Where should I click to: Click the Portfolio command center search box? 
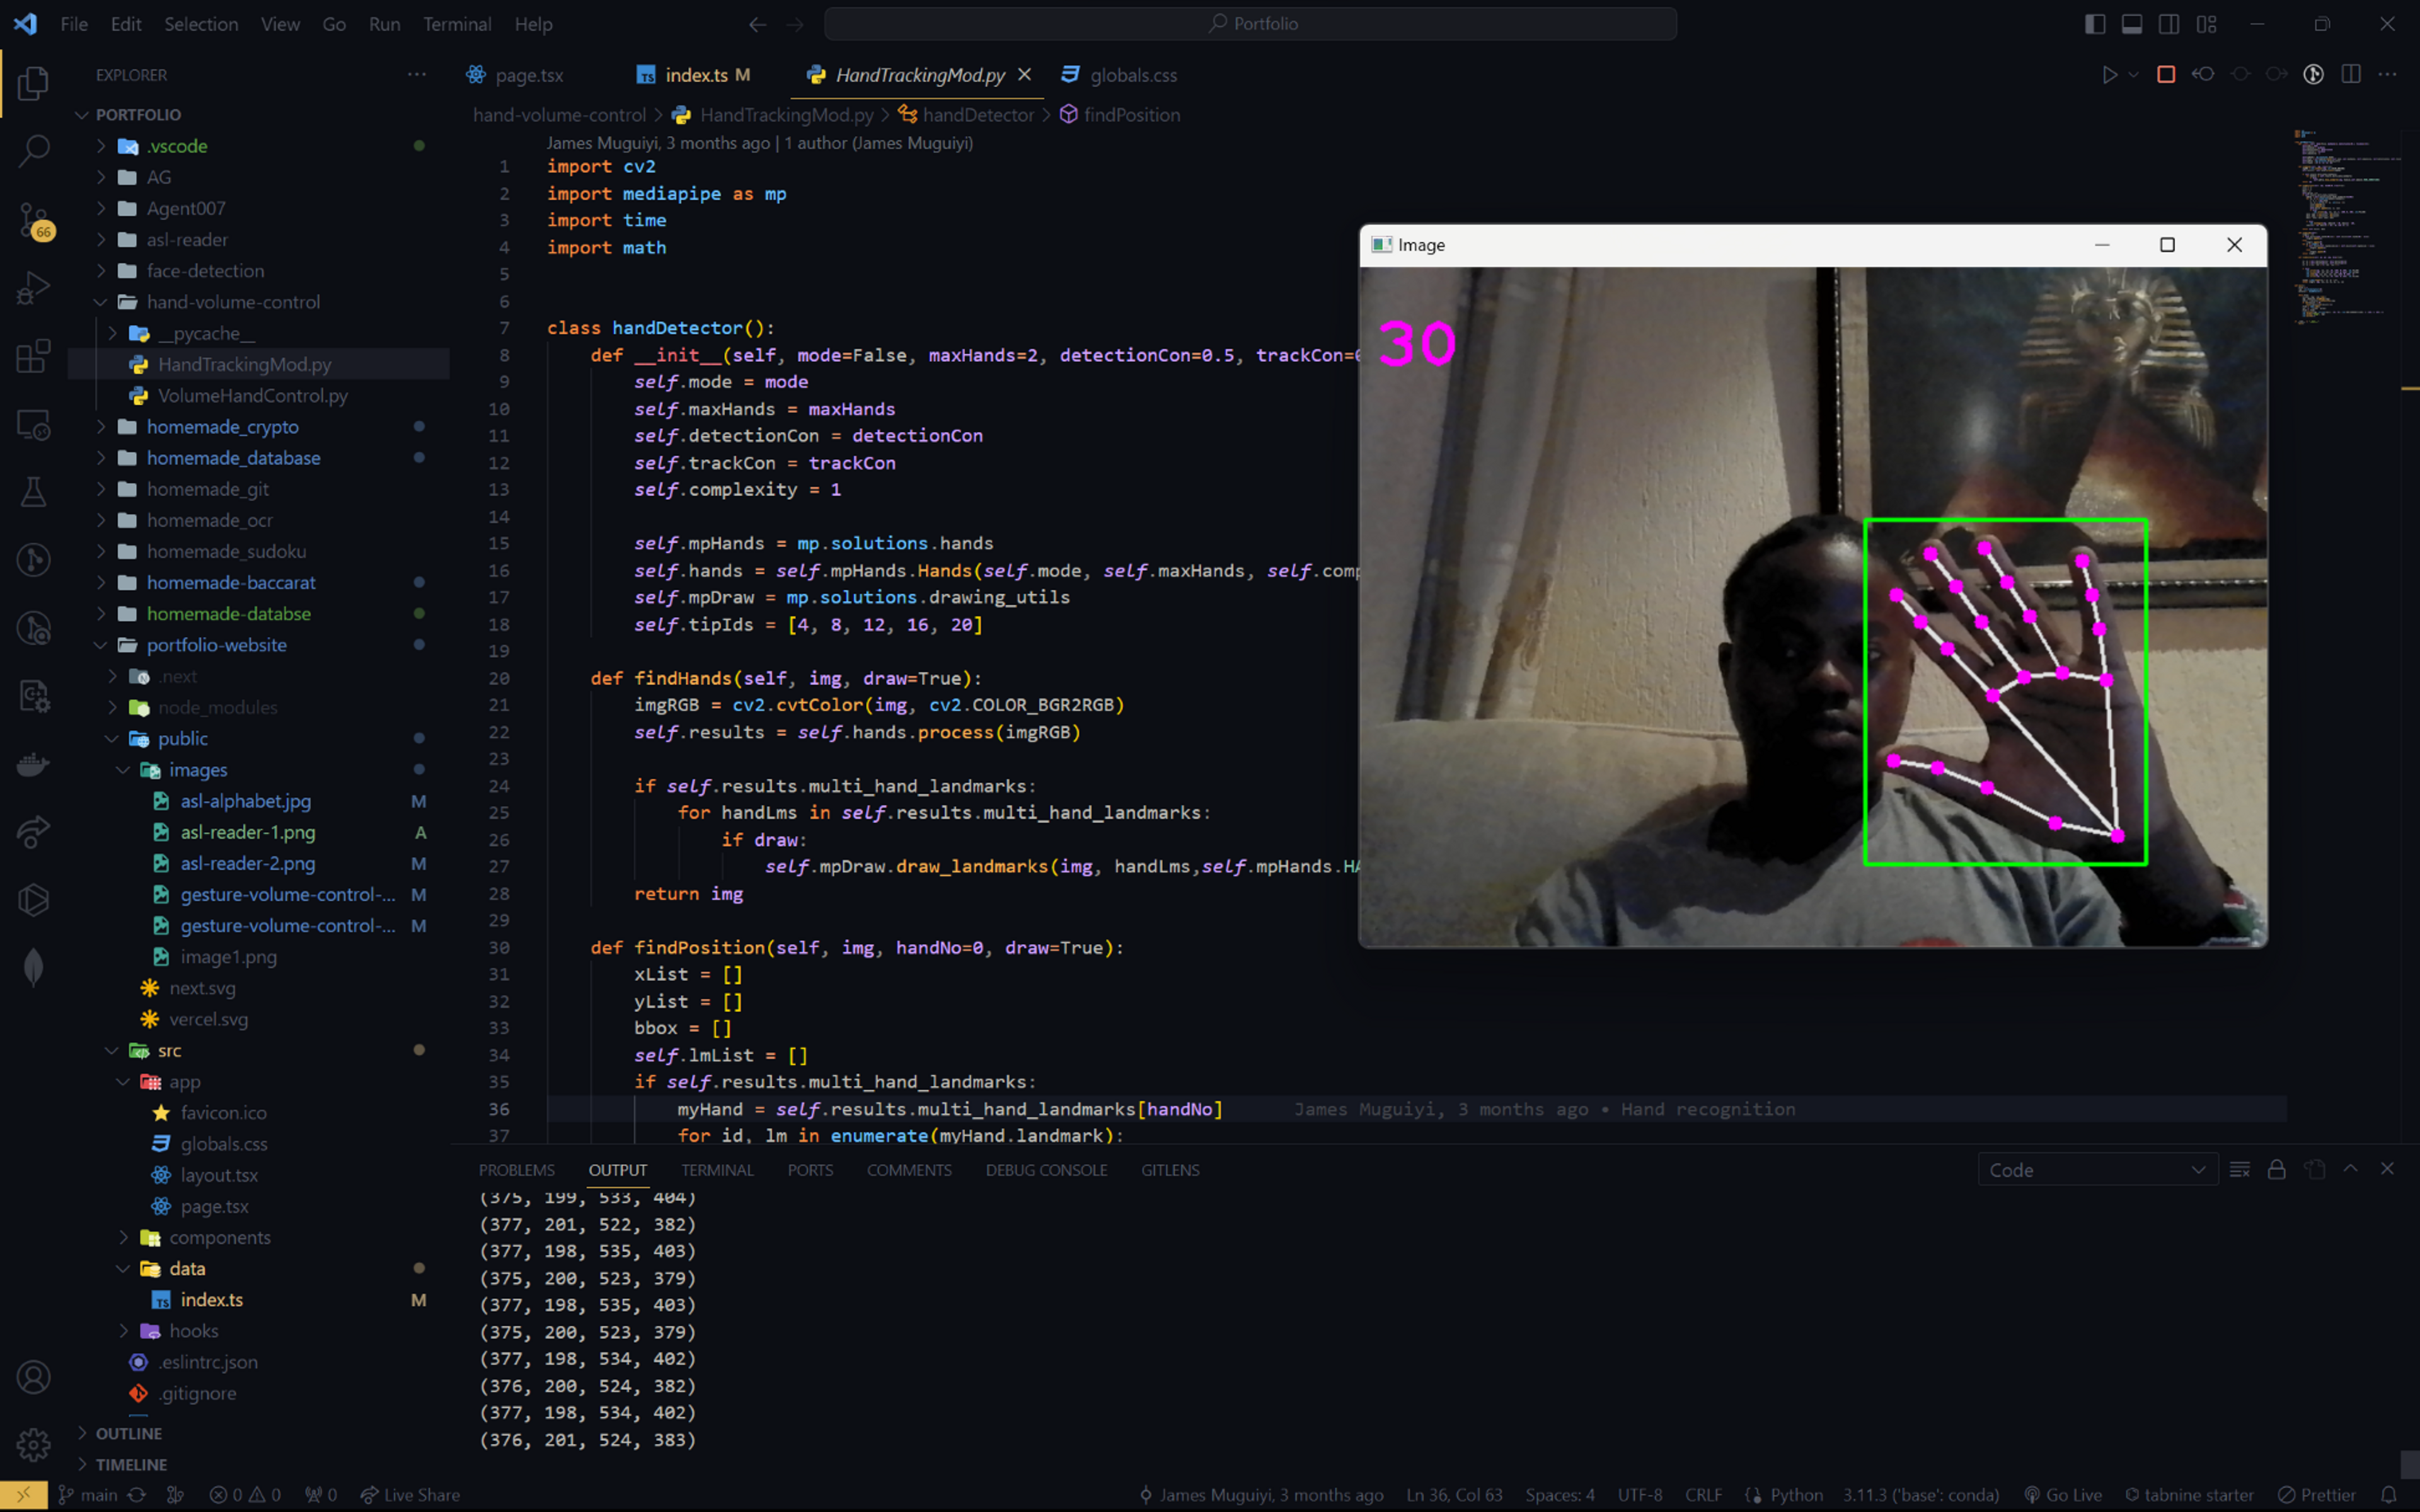[x=1250, y=24]
